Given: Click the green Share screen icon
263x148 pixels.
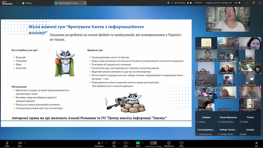Looking at the screenshot, I should pyautogui.click(x=138, y=143).
